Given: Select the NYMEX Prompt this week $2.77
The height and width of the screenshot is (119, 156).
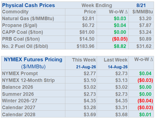Looking at the screenshot, I should pyautogui.click(x=90, y=73).
